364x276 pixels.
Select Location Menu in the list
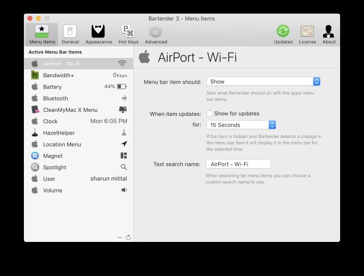[78, 144]
